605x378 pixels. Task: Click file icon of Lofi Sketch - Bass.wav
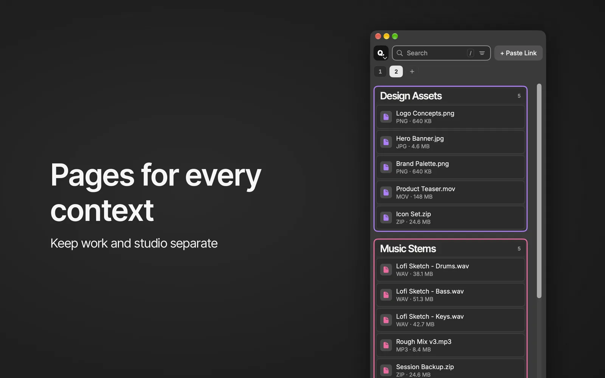386,295
